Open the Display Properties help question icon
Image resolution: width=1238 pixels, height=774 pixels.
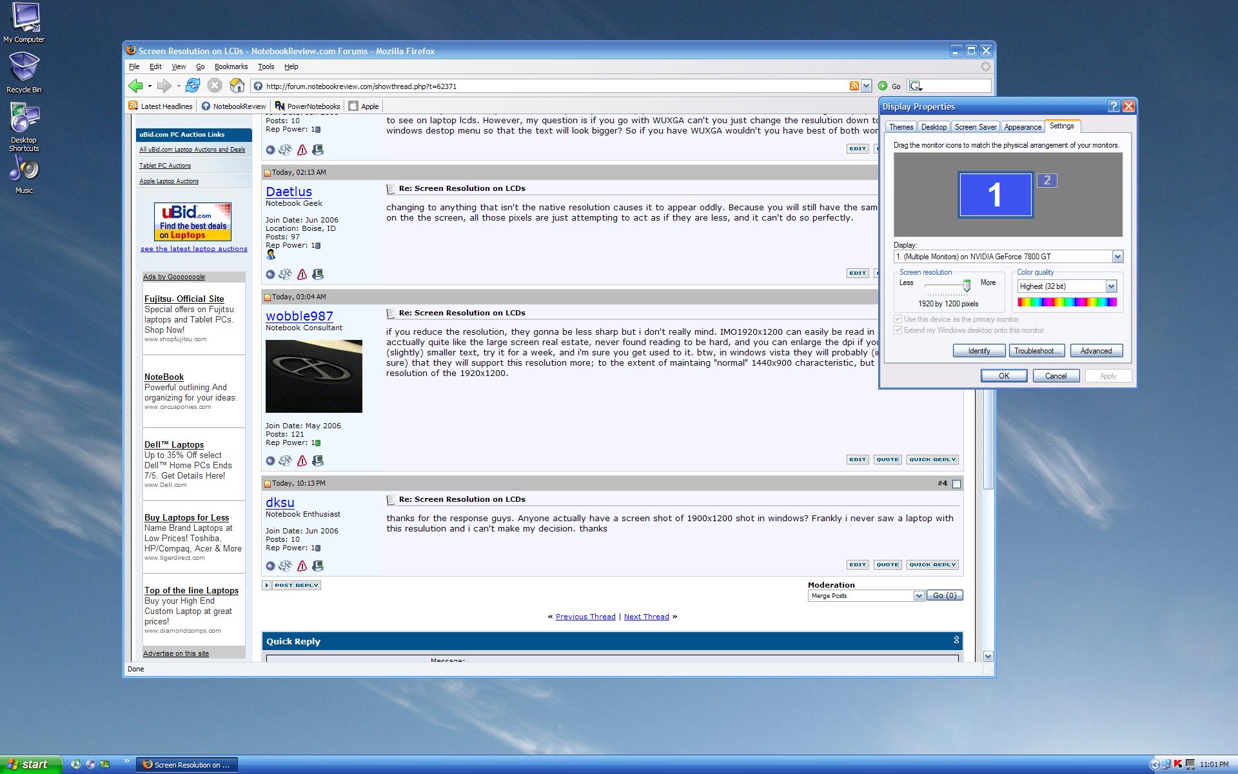tap(1114, 106)
